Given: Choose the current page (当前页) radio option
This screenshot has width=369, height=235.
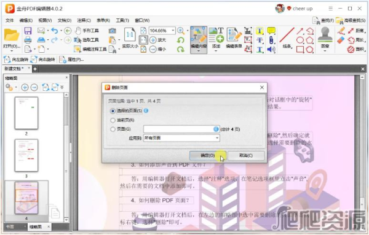Looking at the screenshot, I should 113,120.
